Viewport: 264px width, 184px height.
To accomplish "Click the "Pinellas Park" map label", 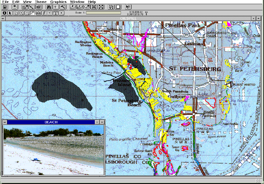I will (x=183, y=25).
